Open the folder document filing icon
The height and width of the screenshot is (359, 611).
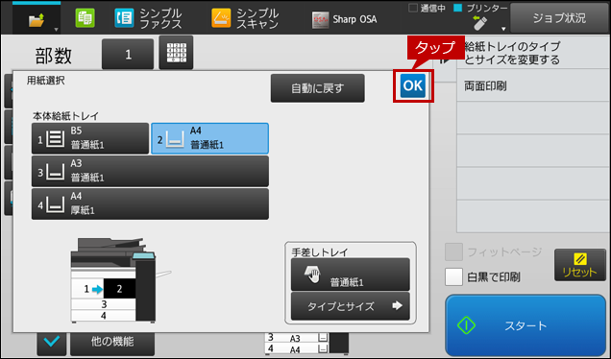pos(37,20)
